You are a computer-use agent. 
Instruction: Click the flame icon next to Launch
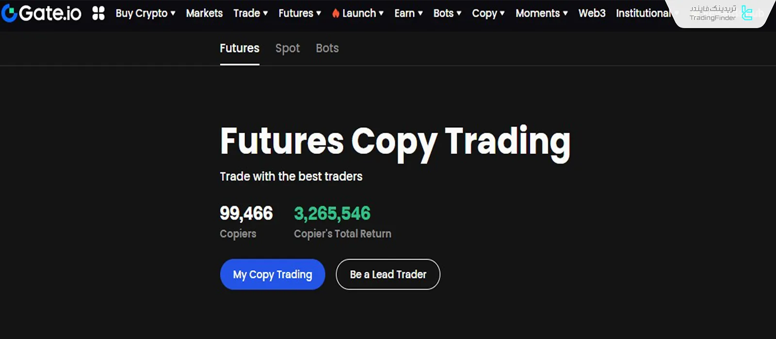tap(336, 13)
